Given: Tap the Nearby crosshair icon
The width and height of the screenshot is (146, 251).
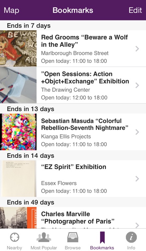Looking at the screenshot, I should [15, 237].
